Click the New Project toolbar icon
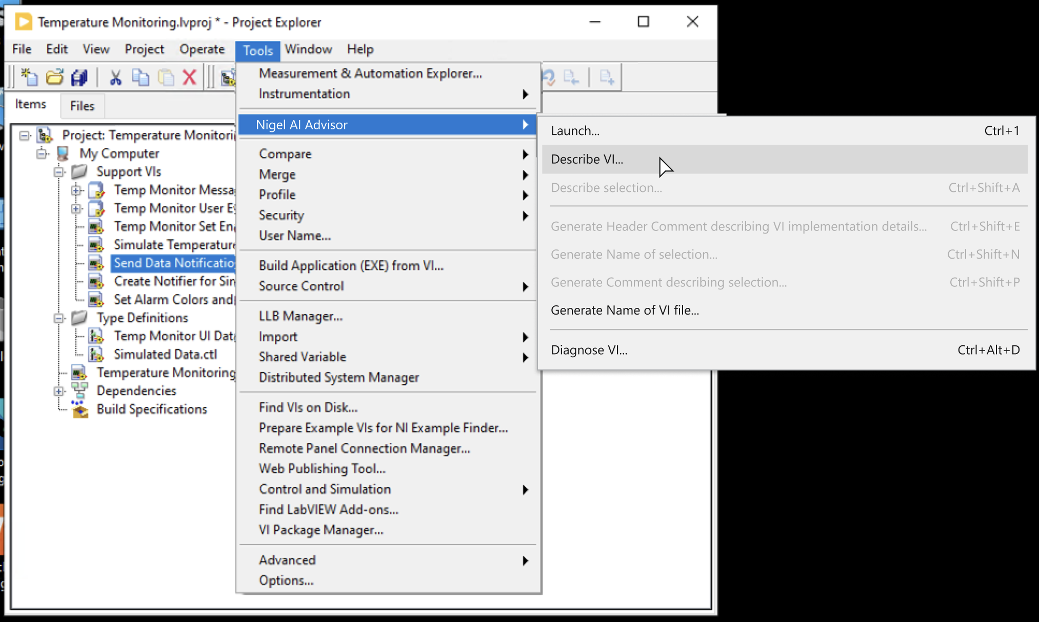Screen dimensions: 1039x622 coord(29,77)
